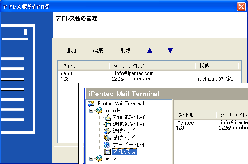Click the ruchida account mailbox icon
This screenshot has width=248, height=164.
click(99, 110)
